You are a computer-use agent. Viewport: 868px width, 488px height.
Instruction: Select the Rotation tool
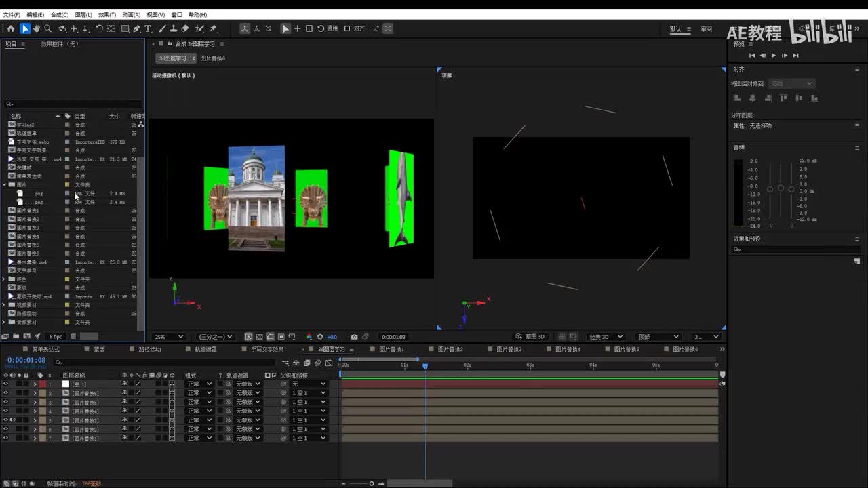[x=99, y=28]
